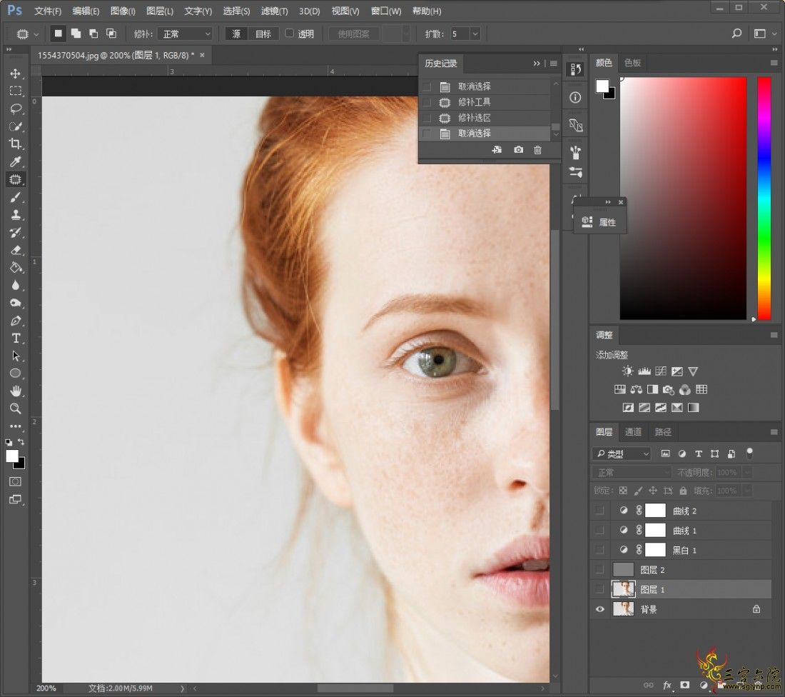Click the 源 button
Viewport: 785px width, 697px height.
pyautogui.click(x=236, y=34)
